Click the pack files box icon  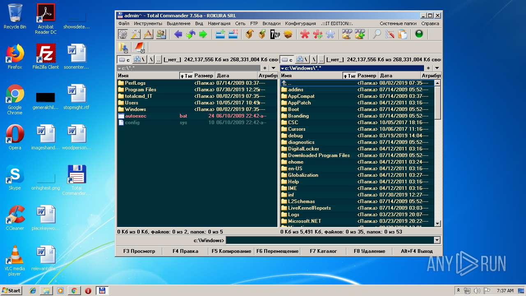click(249, 34)
